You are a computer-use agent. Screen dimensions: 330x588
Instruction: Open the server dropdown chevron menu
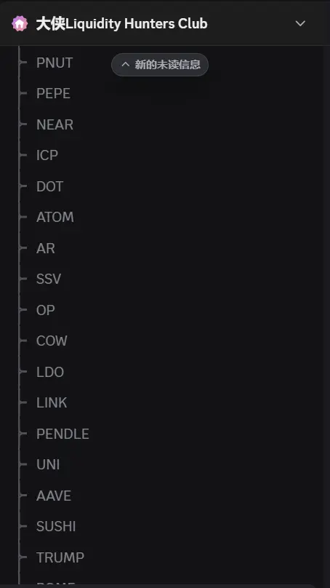coord(300,23)
